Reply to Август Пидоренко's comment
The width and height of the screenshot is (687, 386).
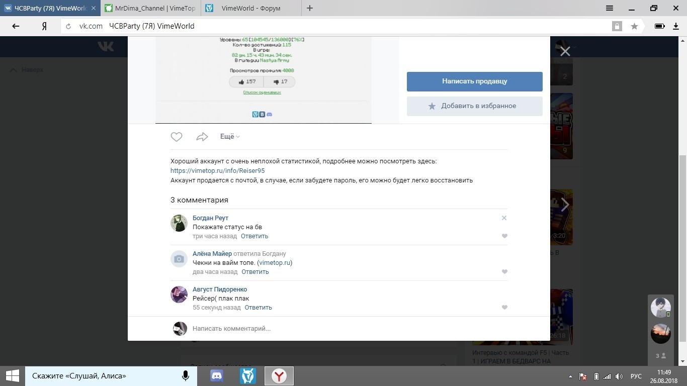[258, 308]
